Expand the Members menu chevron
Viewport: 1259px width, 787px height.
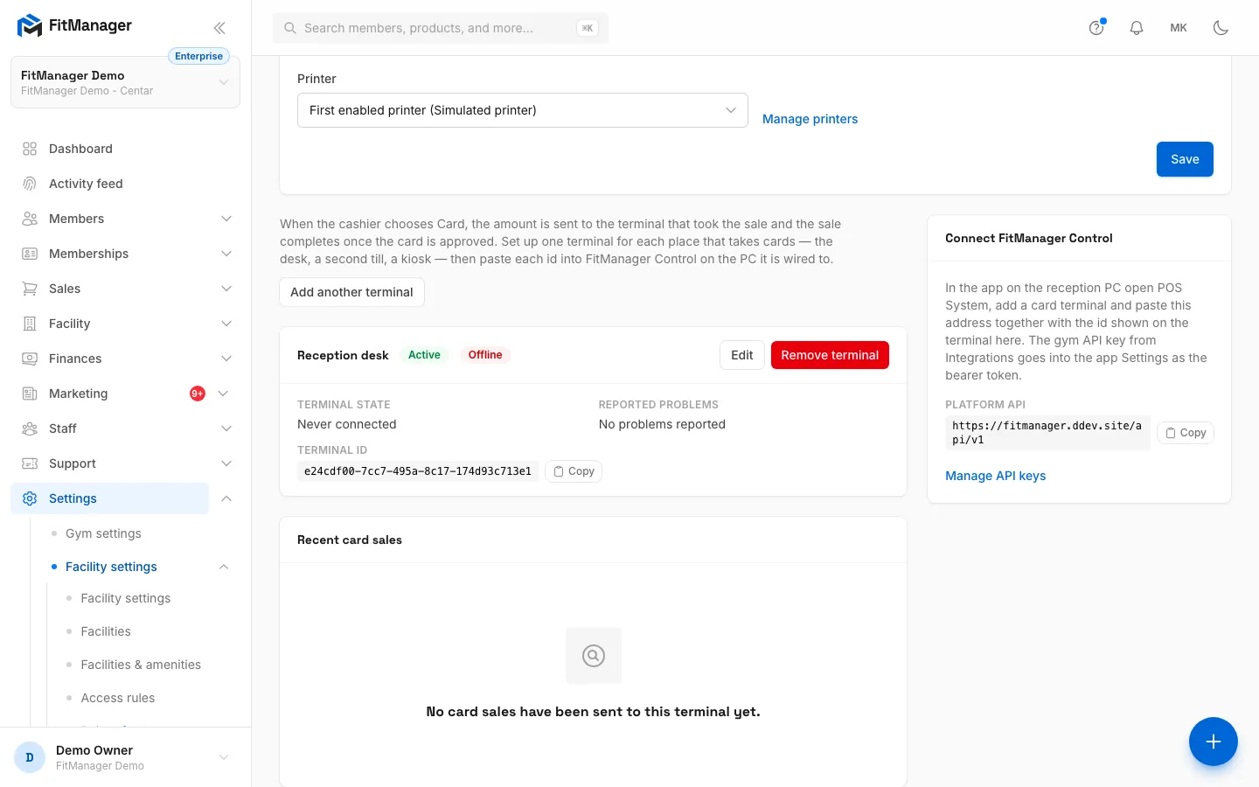click(226, 219)
